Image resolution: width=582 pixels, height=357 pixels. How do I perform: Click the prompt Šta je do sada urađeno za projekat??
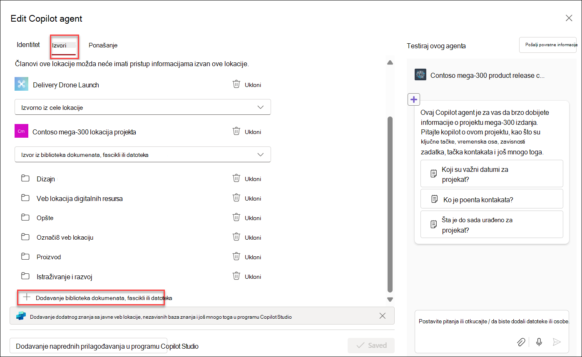click(492, 224)
